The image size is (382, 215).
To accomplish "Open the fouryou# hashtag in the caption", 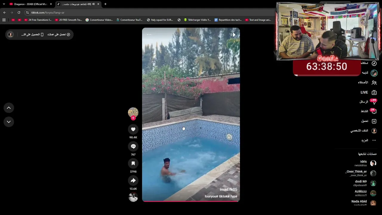I will tap(212, 196).
